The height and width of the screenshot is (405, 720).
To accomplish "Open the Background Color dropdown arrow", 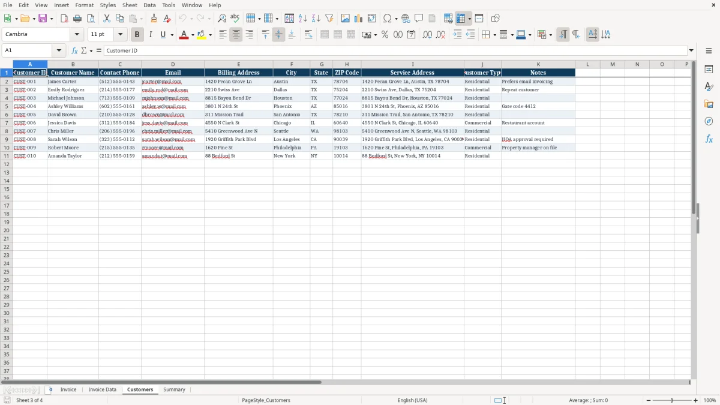I will point(210,35).
